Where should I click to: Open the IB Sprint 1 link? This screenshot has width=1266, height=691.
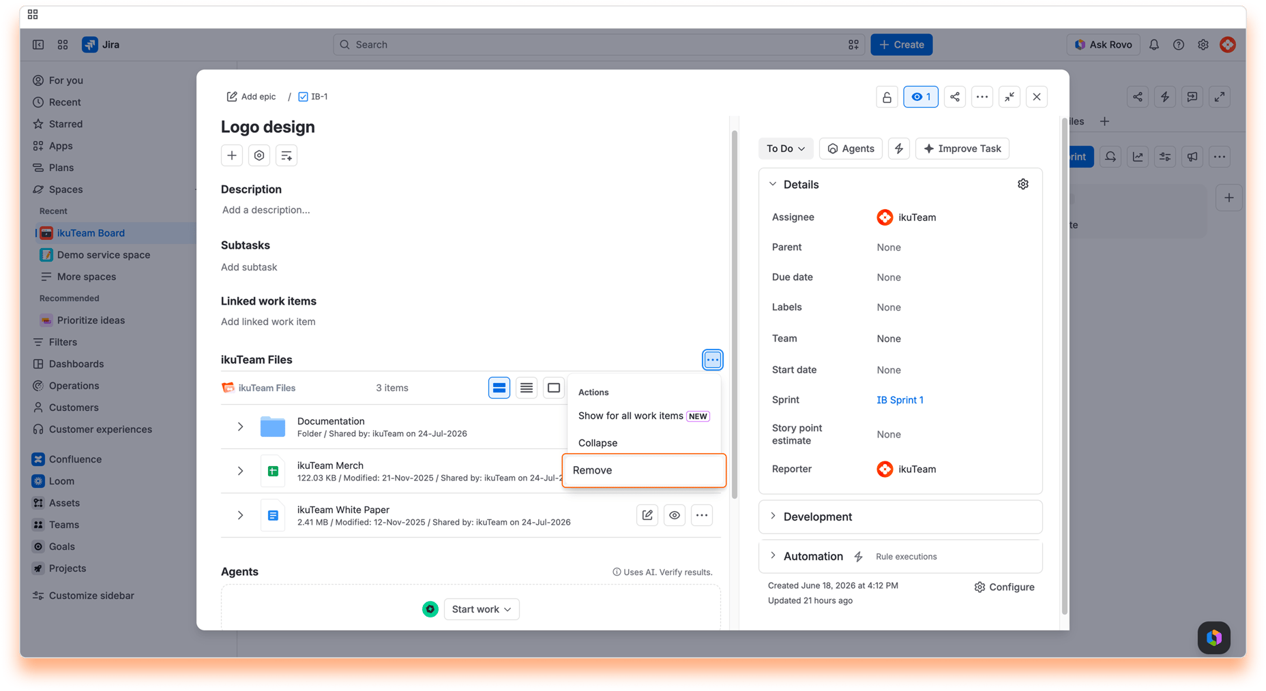pos(900,400)
